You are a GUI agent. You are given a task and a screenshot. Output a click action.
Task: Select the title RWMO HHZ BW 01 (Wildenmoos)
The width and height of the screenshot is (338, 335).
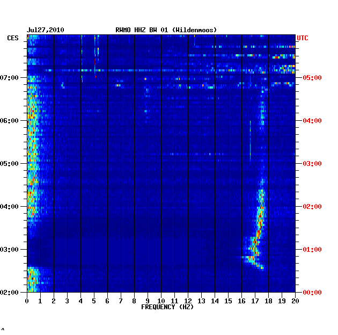click(x=166, y=30)
